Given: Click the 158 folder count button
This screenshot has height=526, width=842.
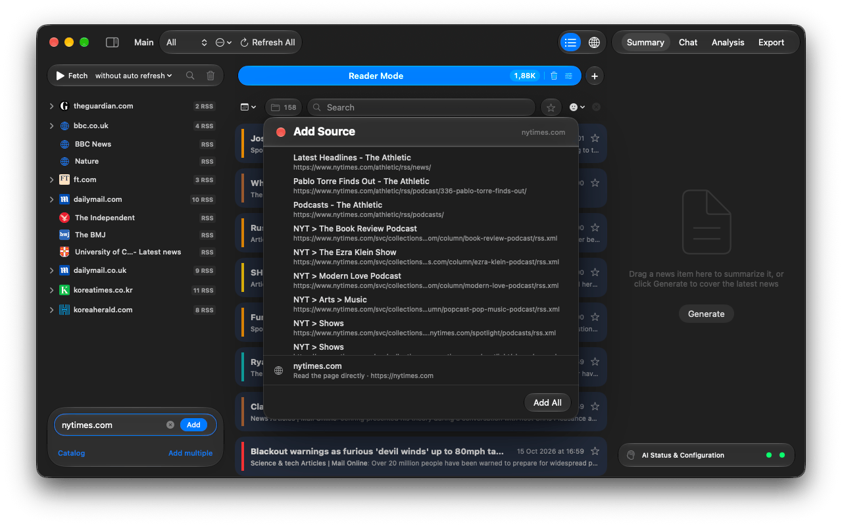Looking at the screenshot, I should pyautogui.click(x=284, y=107).
